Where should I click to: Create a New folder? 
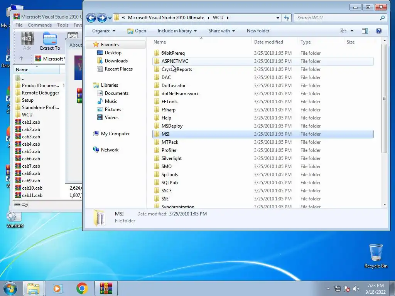[x=258, y=31]
